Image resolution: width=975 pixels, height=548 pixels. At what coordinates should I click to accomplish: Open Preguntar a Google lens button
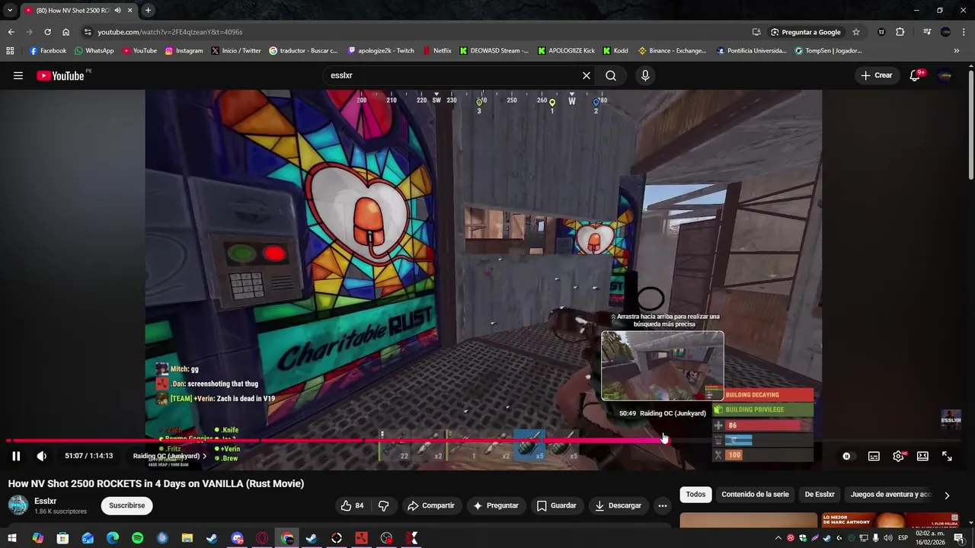[805, 32]
